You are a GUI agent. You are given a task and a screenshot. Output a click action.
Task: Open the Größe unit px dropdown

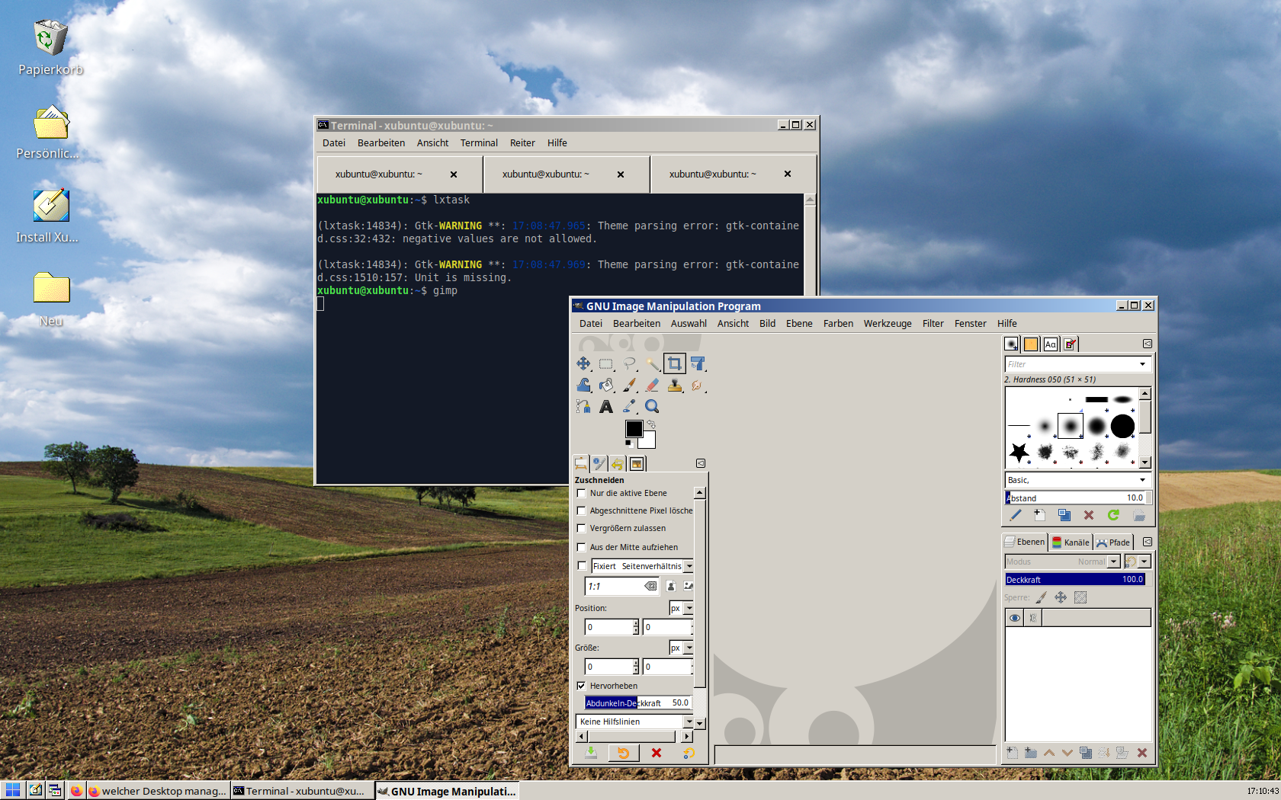click(x=682, y=648)
